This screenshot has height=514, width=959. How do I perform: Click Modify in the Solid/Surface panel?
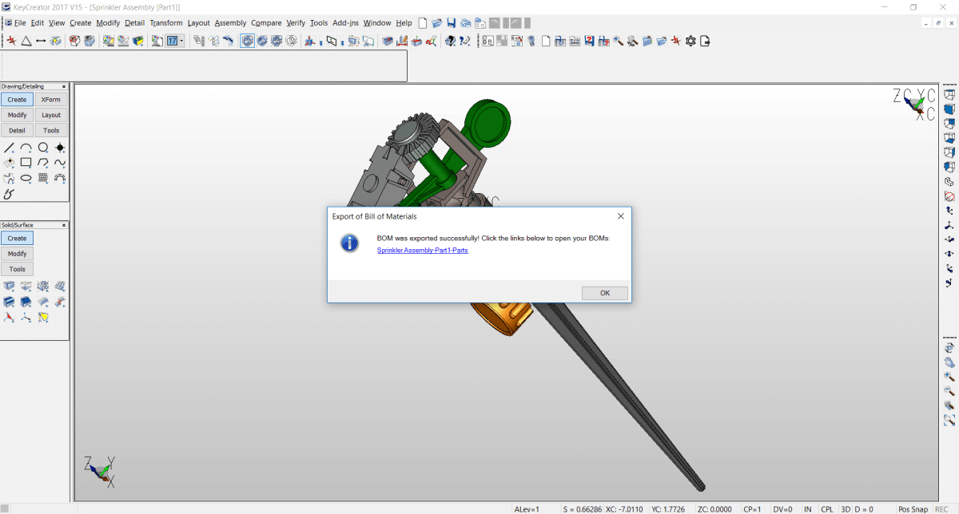click(x=17, y=254)
